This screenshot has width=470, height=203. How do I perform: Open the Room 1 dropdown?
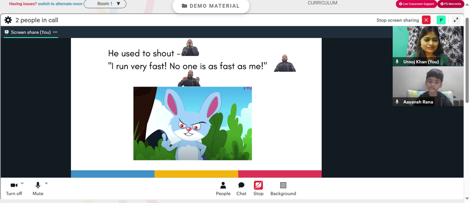pos(105,4)
